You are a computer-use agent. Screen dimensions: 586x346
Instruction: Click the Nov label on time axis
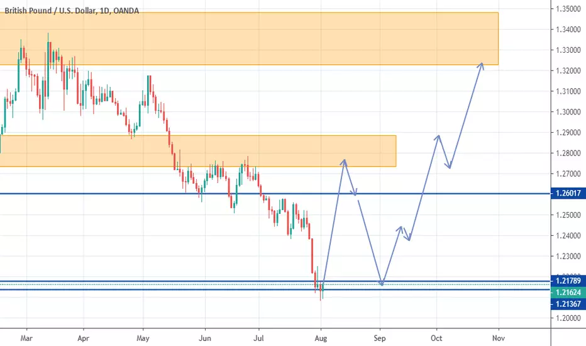(x=499, y=338)
